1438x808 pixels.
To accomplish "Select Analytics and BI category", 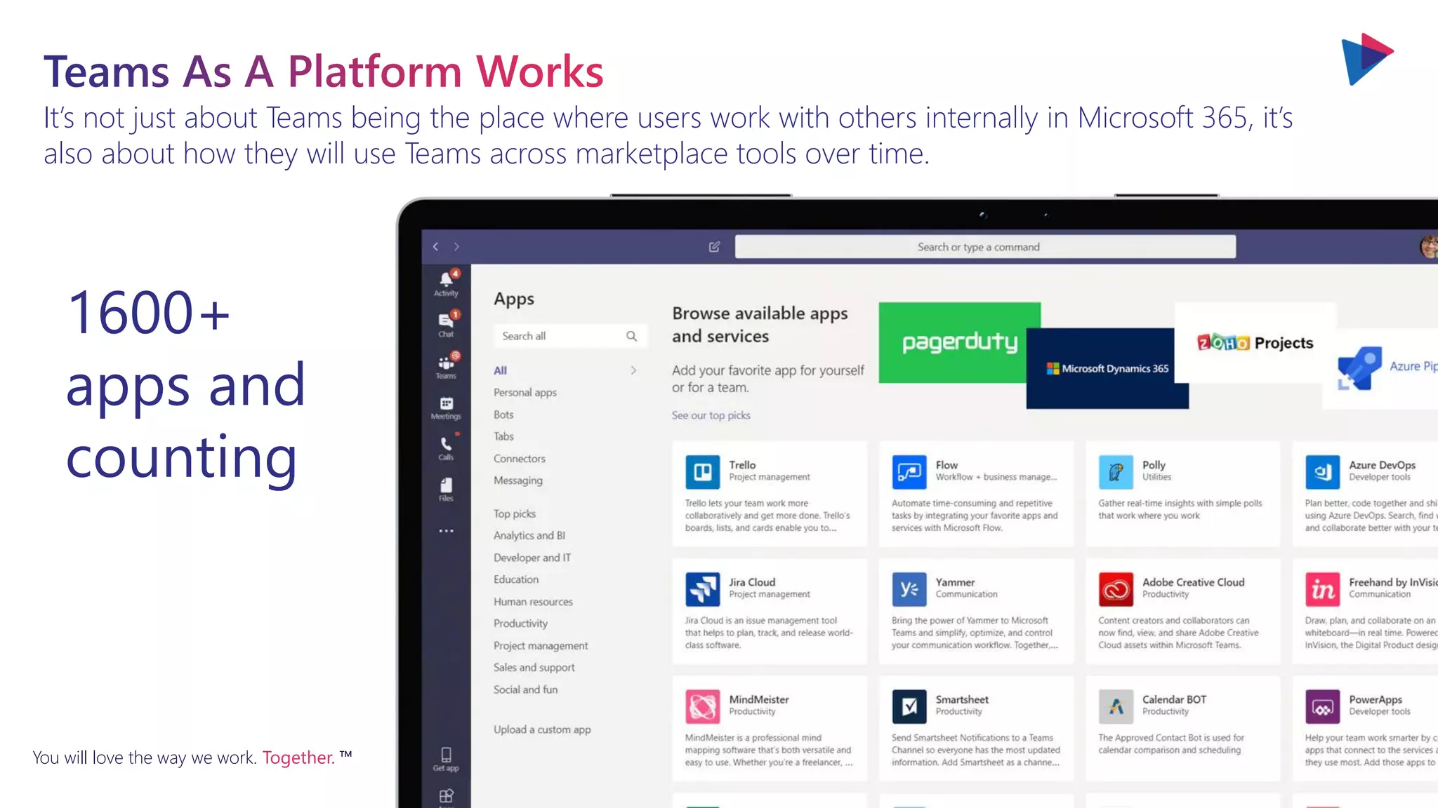I will pos(529,535).
